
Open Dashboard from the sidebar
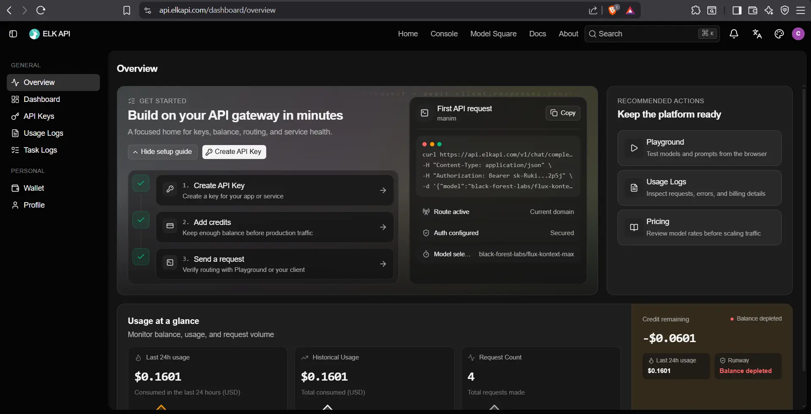[x=53, y=99]
